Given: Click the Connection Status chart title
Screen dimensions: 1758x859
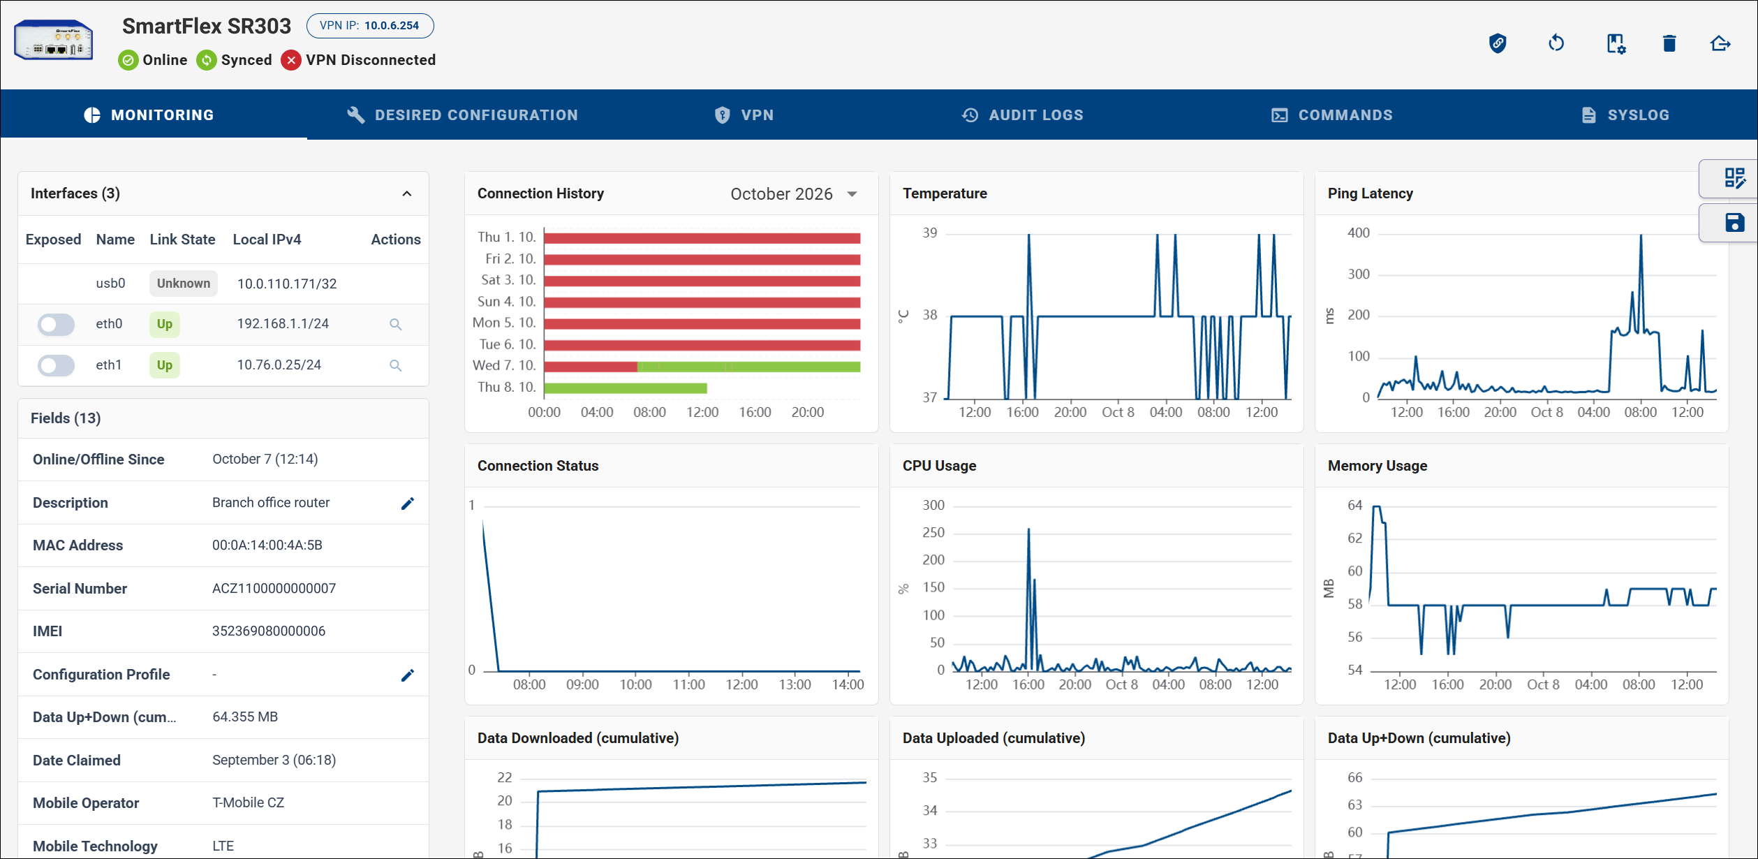Looking at the screenshot, I should (x=538, y=466).
